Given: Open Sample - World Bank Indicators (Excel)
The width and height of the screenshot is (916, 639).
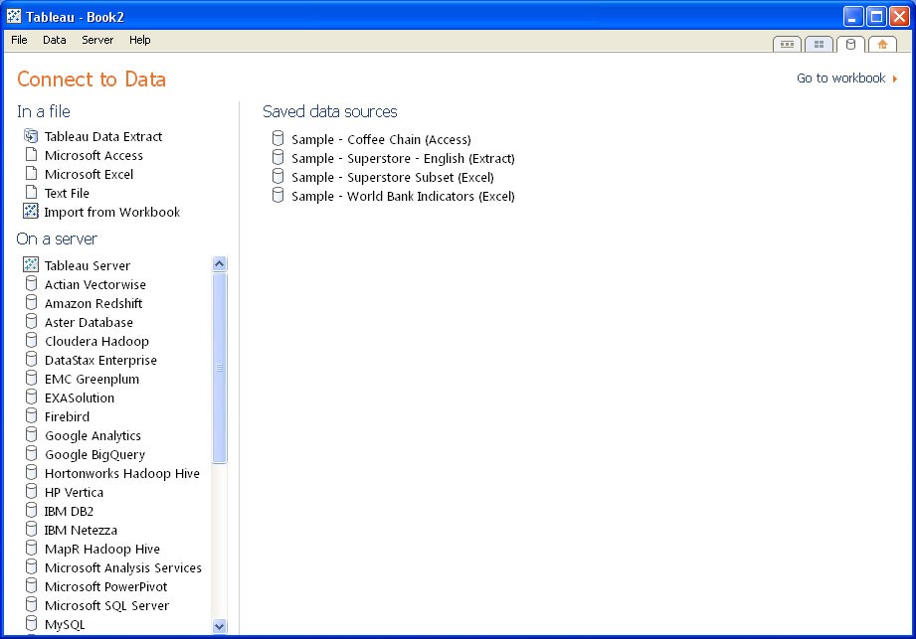Looking at the screenshot, I should click(x=403, y=196).
